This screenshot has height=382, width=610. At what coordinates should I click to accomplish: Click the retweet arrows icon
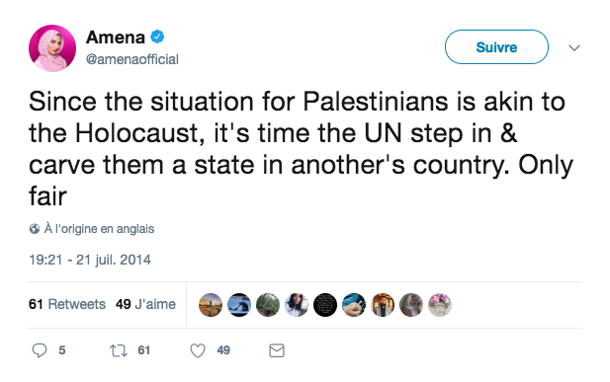point(119,350)
